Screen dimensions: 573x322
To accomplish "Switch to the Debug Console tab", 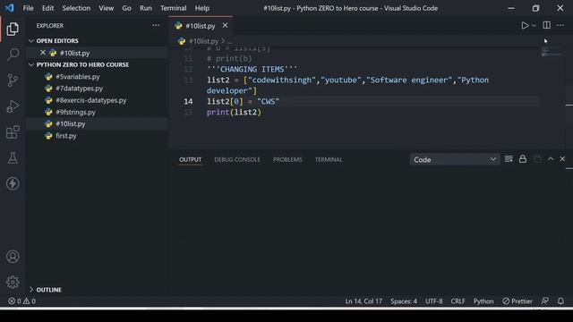I will click(237, 159).
